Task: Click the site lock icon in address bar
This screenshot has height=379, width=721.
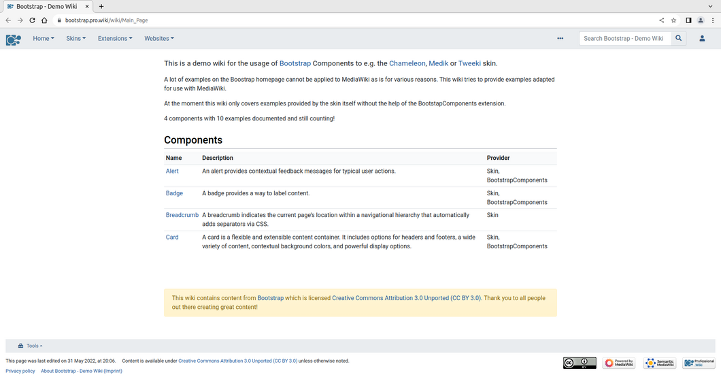Action: [59, 20]
